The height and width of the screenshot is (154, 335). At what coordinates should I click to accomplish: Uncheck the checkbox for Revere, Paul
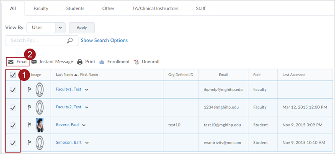(x=13, y=126)
